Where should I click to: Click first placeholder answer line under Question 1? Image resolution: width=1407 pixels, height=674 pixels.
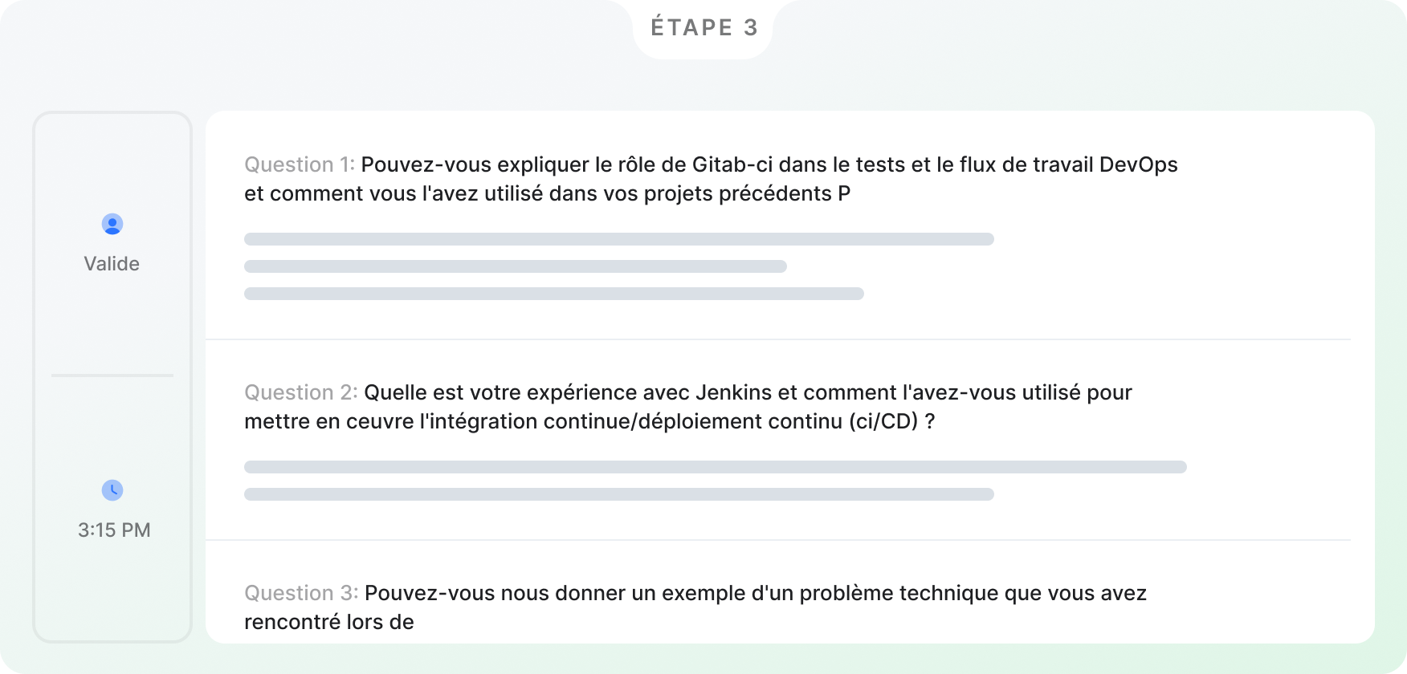tap(619, 239)
